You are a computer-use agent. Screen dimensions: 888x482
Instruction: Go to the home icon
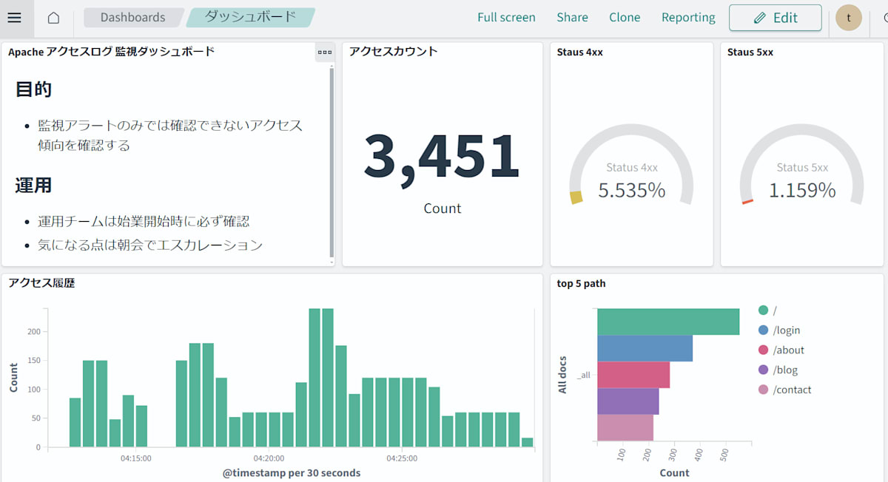pos(53,18)
